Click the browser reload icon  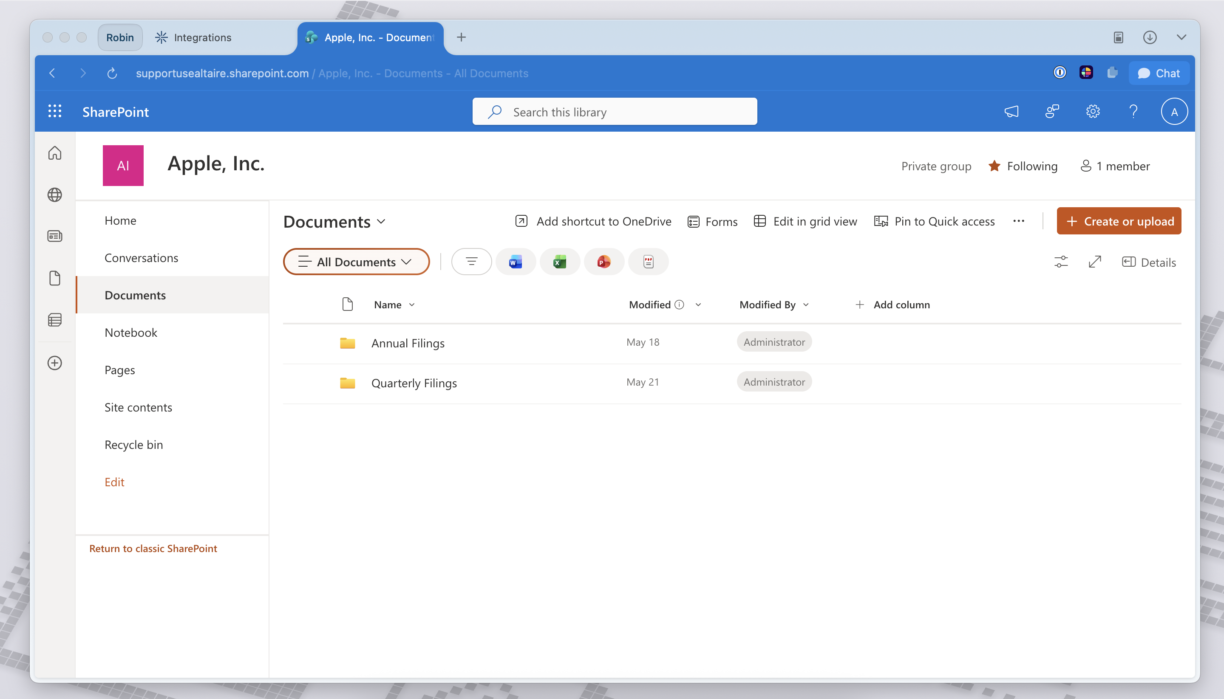click(112, 73)
